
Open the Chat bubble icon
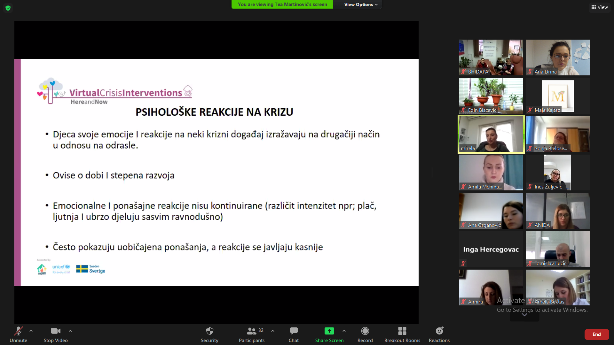tap(294, 331)
